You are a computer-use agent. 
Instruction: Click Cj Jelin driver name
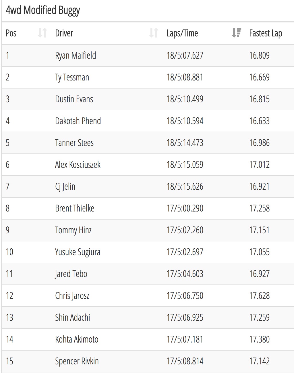[65, 186]
